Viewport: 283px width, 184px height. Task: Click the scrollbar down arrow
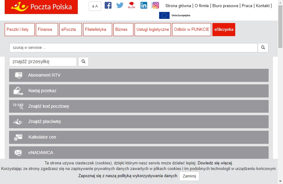[x=280, y=181]
